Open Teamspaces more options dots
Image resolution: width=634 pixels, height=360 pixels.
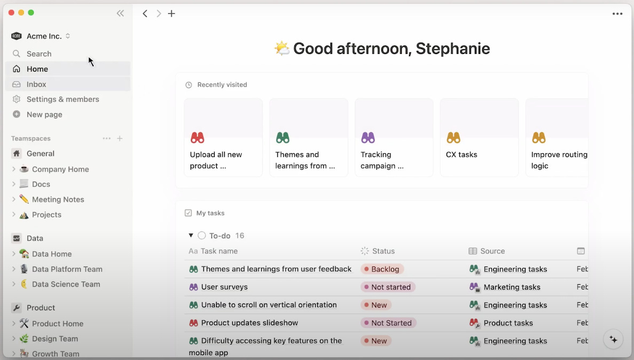click(x=106, y=138)
